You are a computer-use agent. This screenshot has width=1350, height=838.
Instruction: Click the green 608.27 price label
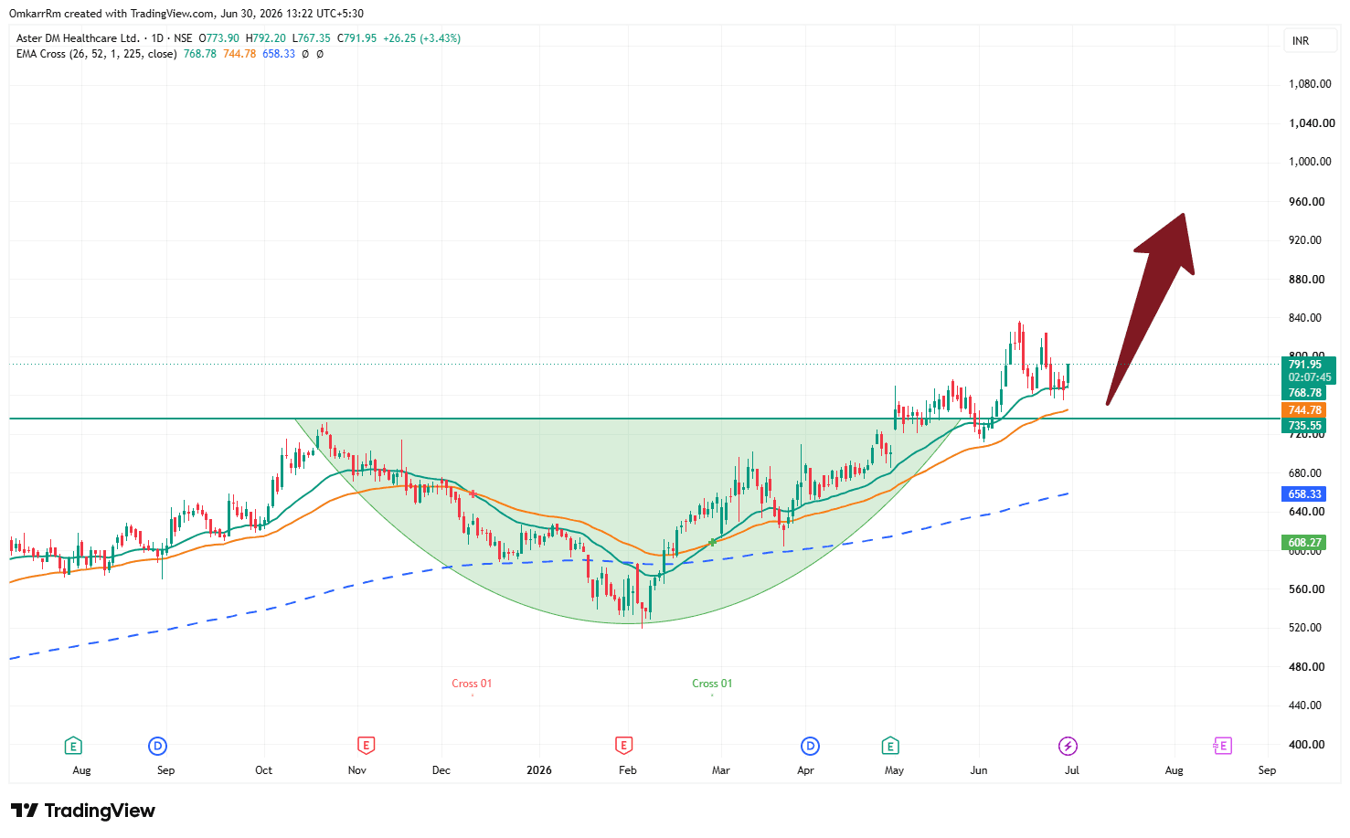pyautogui.click(x=1305, y=543)
